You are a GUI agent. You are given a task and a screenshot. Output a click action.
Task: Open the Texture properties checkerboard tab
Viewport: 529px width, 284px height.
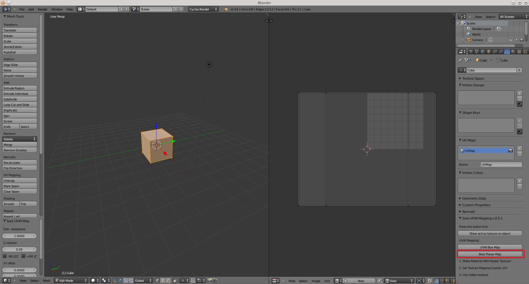coord(519,52)
